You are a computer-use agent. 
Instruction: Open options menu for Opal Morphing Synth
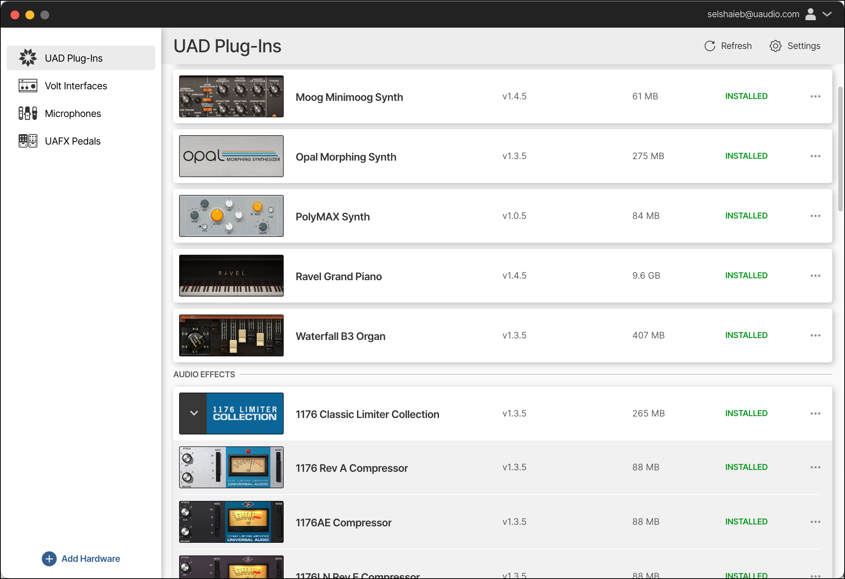[816, 156]
